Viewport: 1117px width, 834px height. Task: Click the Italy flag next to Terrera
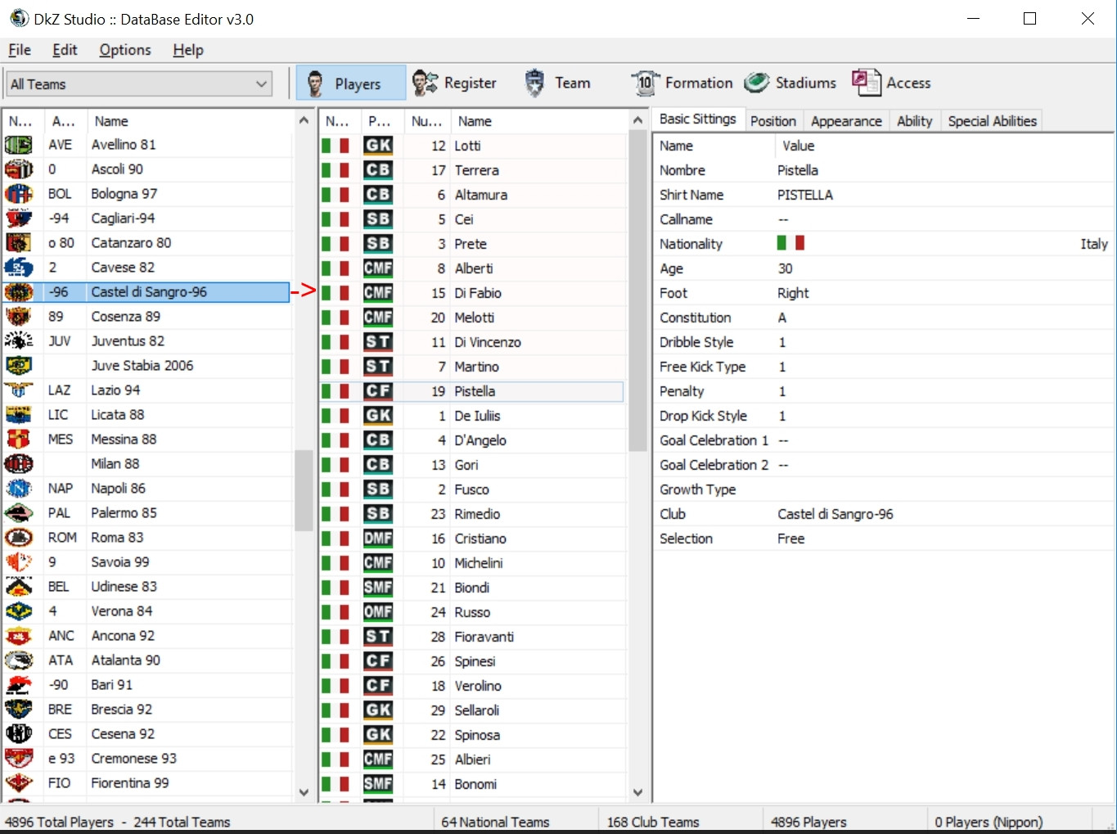(336, 170)
